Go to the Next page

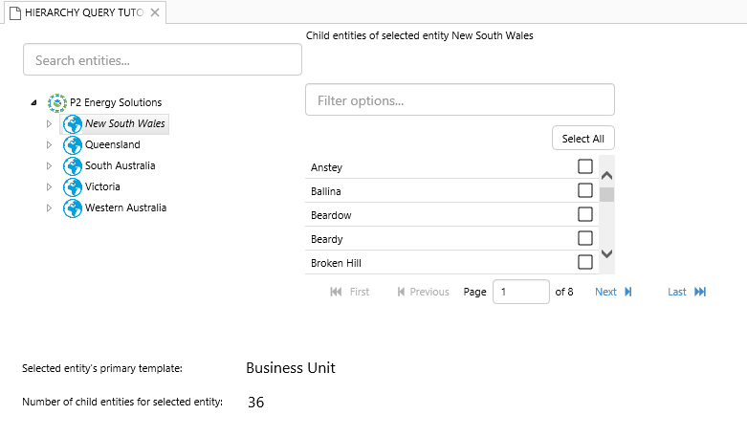612,292
